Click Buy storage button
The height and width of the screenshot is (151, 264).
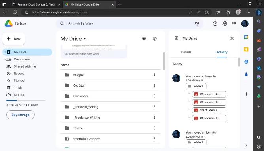pos(21,115)
